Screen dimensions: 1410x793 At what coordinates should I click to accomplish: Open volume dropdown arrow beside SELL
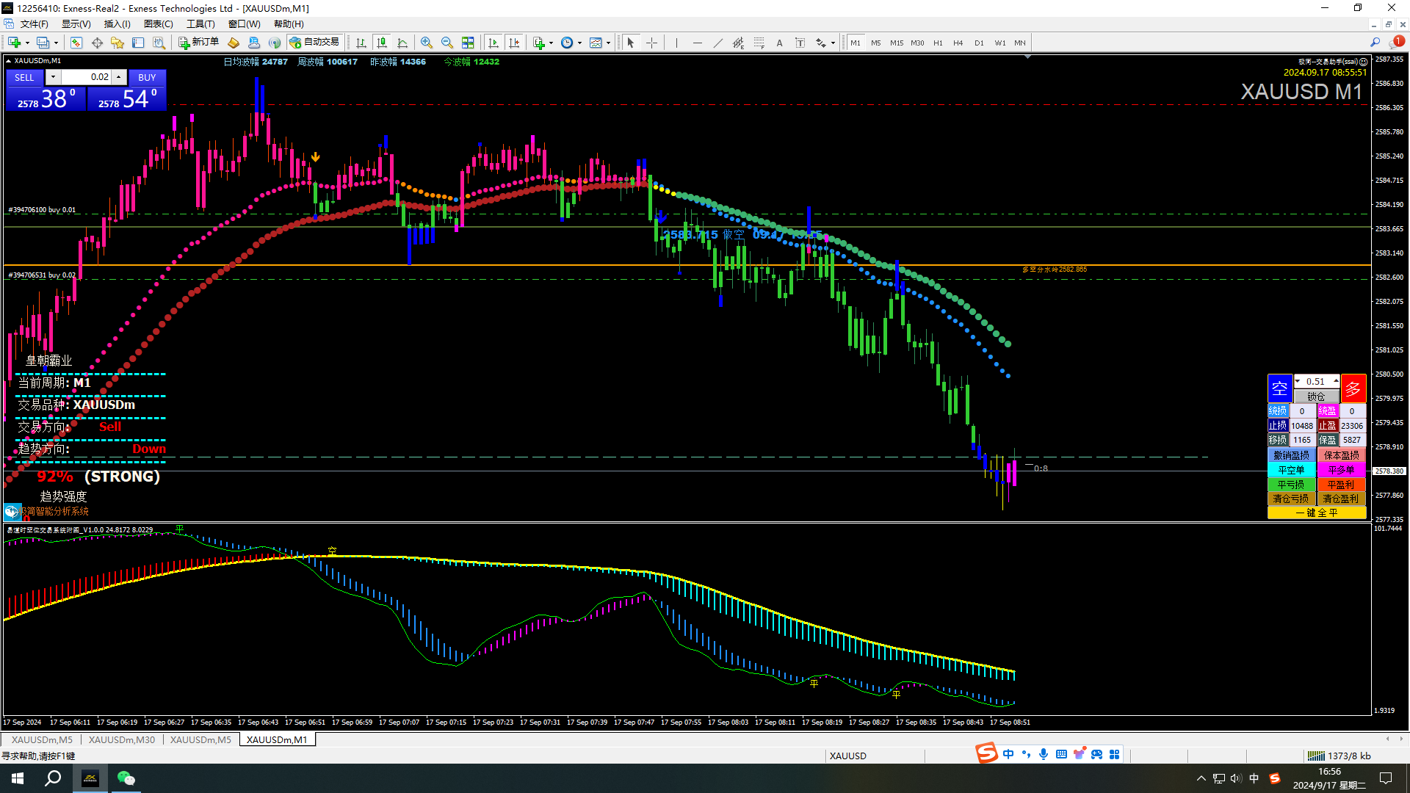53,77
